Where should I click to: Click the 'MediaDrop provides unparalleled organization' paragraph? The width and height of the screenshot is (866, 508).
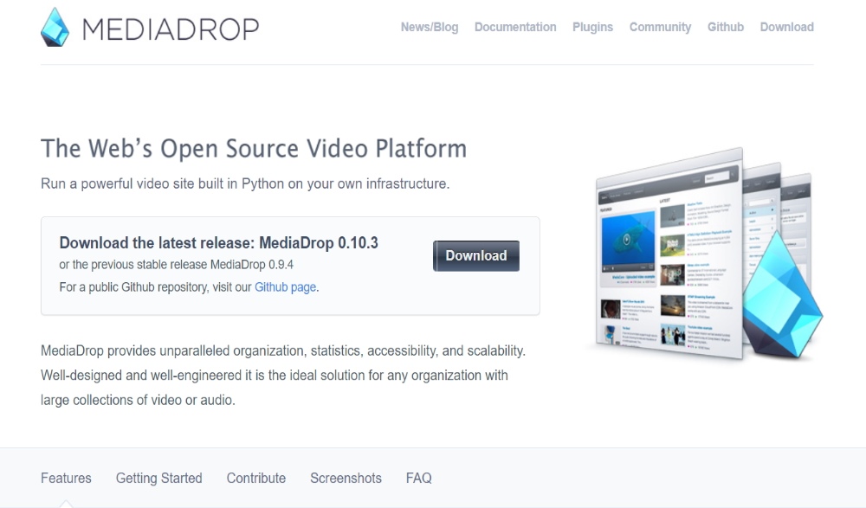(x=283, y=376)
